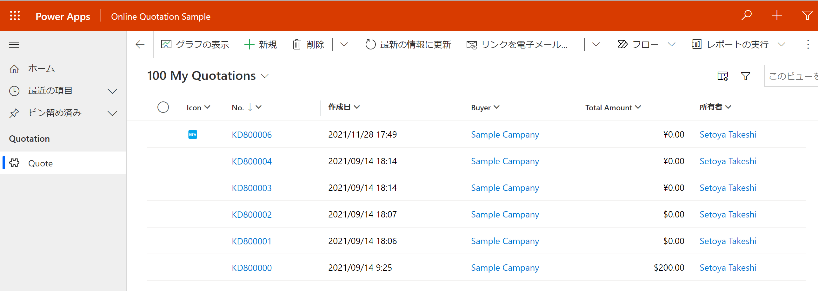Toggle the select all rows circle
Viewport: 818px width, 291px height.
163,107
